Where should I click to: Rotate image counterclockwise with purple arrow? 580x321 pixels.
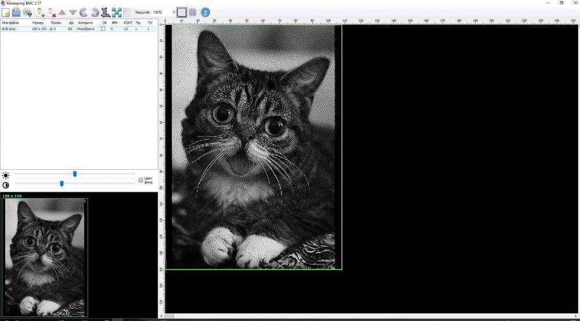pyautogui.click(x=84, y=12)
